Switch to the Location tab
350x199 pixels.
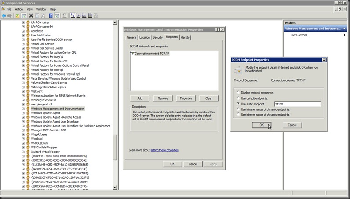[145, 37]
